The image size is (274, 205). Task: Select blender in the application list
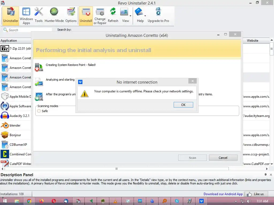pyautogui.click(x=16, y=125)
